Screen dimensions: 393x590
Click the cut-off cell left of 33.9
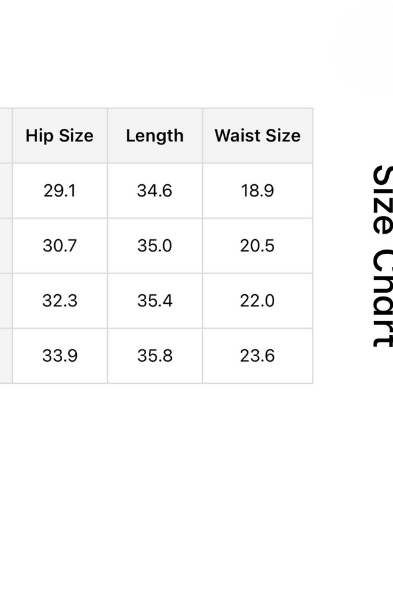(5, 355)
